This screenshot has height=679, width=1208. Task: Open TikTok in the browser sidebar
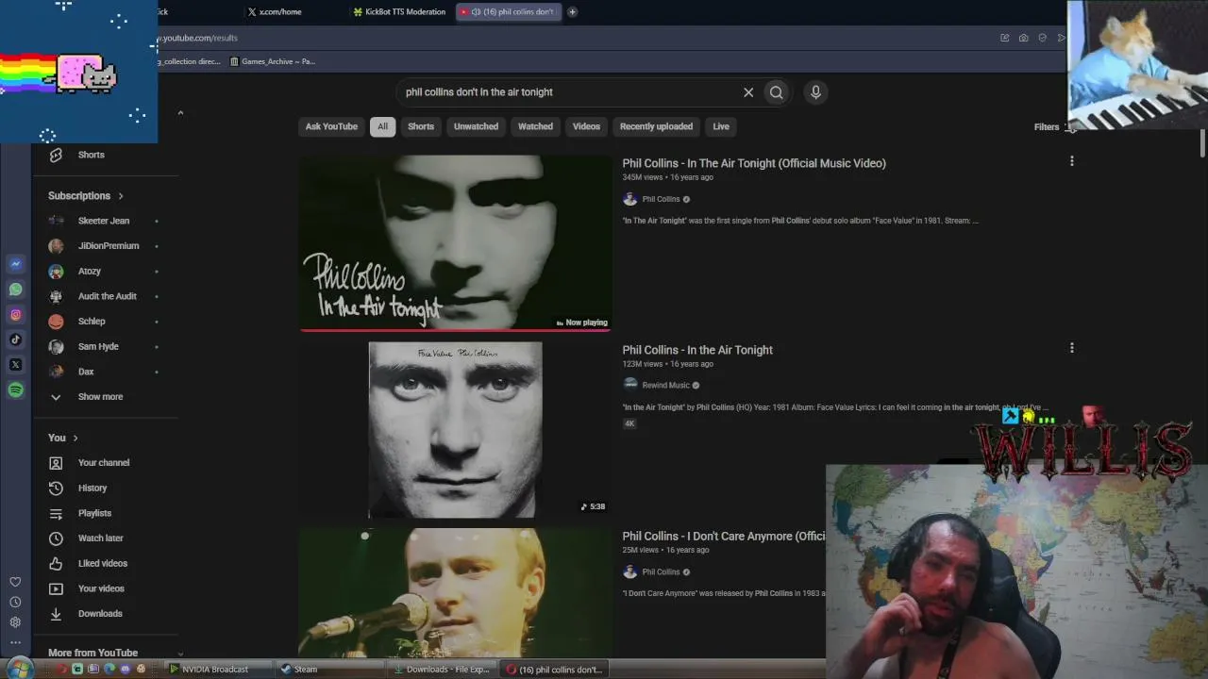(x=15, y=339)
